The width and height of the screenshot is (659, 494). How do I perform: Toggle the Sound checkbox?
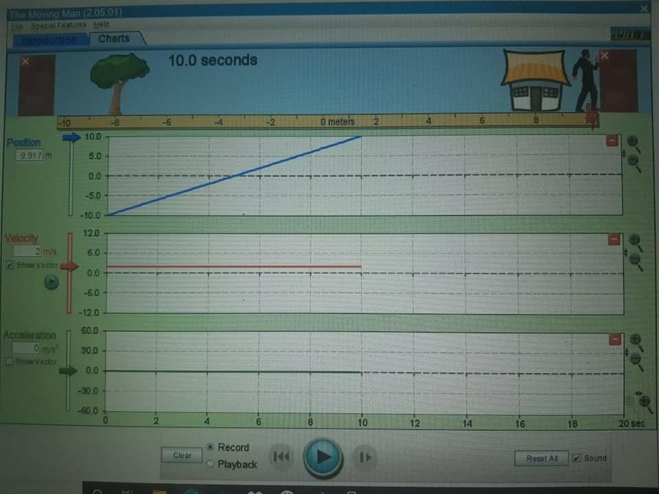(x=577, y=458)
